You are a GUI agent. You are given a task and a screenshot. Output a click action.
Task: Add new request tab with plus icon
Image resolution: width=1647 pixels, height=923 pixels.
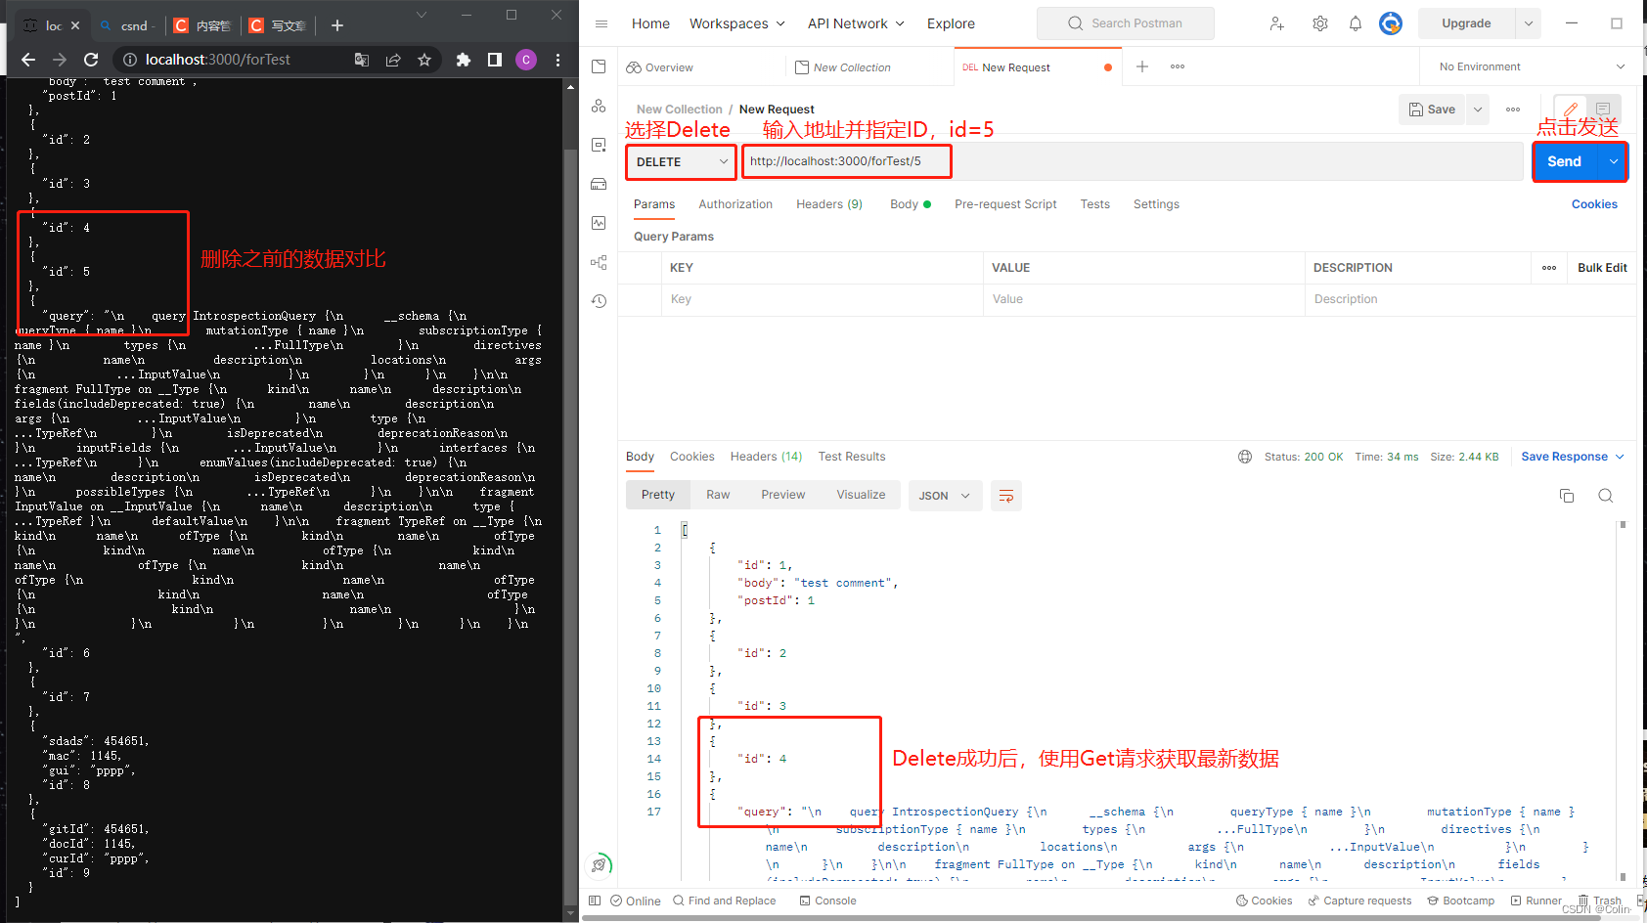coord(1142,66)
